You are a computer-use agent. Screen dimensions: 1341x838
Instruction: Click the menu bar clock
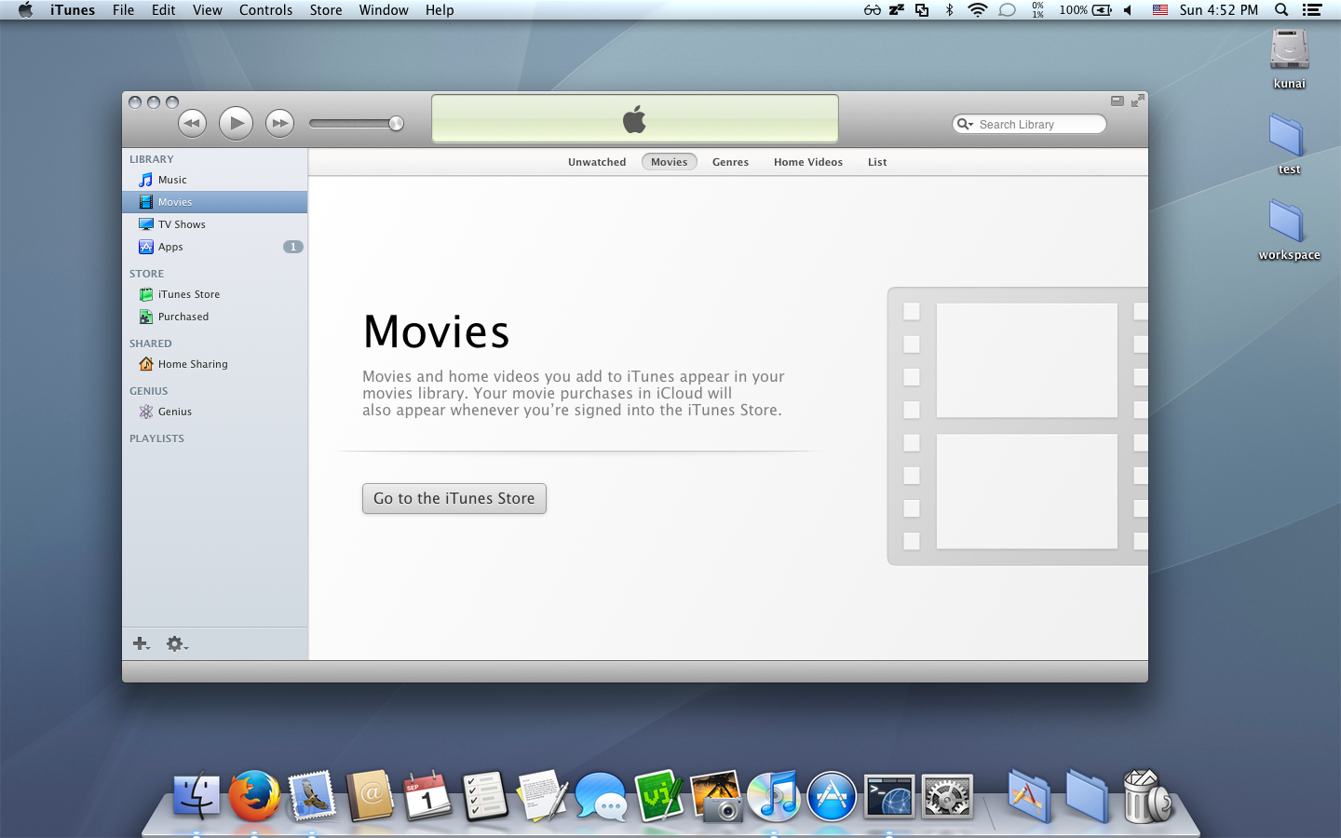coord(1218,10)
